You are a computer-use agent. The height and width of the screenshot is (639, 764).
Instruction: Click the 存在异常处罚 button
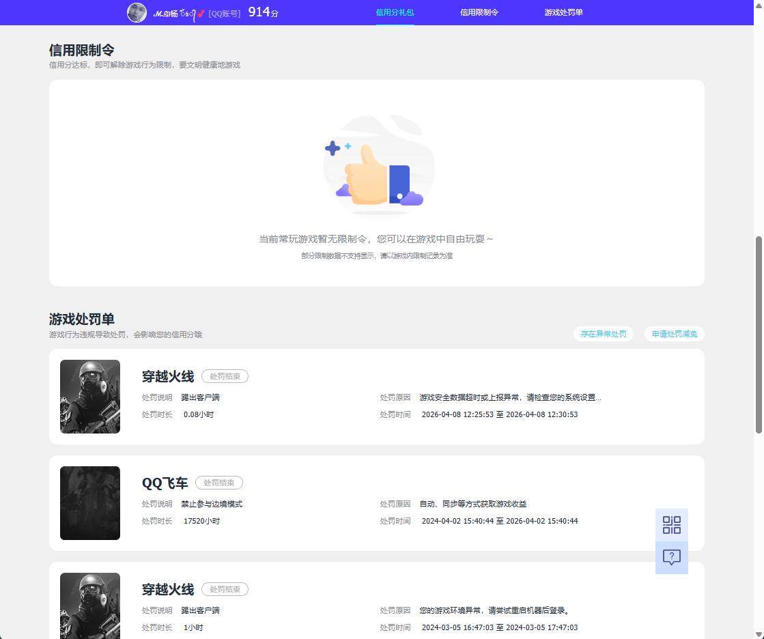603,334
